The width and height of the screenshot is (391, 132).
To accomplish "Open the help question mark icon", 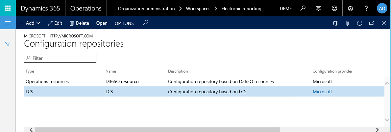I will coord(366,8).
